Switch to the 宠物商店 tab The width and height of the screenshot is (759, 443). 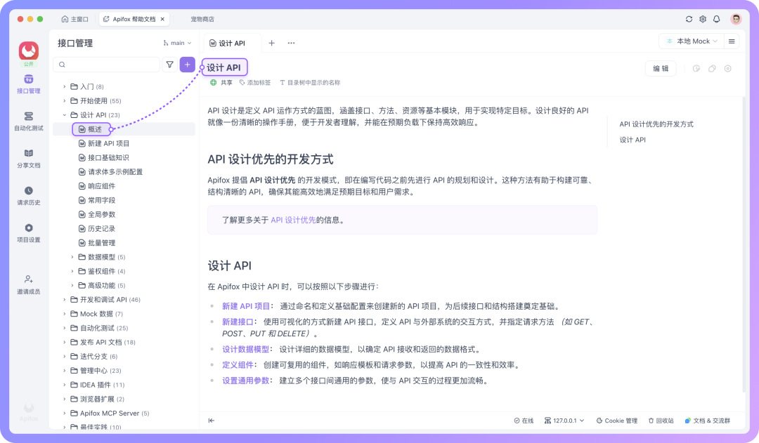(202, 20)
